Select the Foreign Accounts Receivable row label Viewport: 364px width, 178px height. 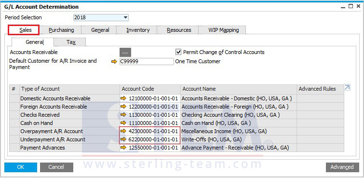(x=54, y=107)
